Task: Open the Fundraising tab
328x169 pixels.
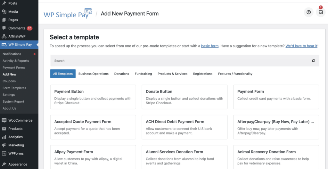Action: click(143, 74)
